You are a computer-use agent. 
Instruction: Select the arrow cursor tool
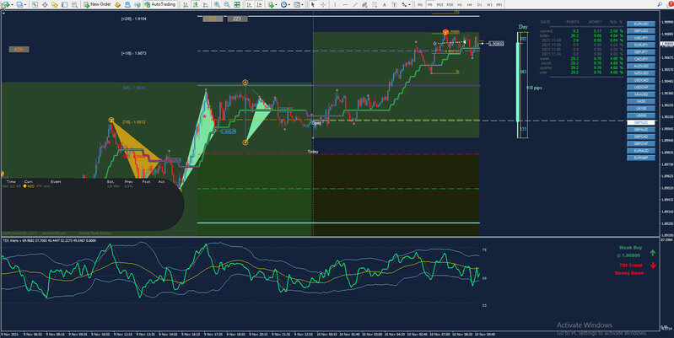pos(312,4)
